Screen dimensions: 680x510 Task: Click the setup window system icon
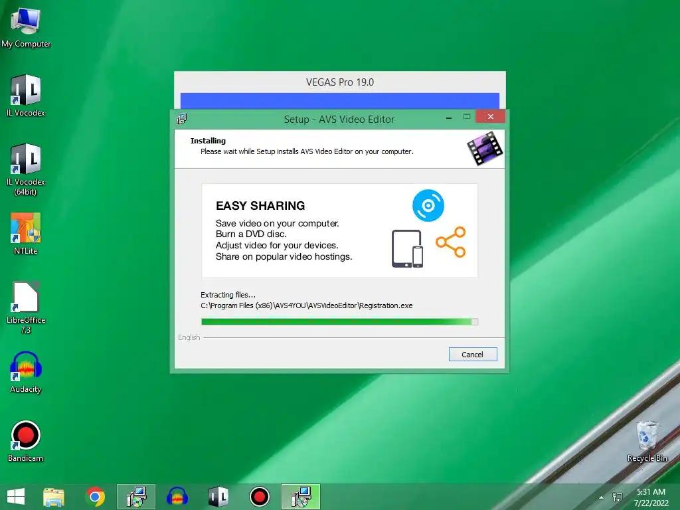click(182, 119)
